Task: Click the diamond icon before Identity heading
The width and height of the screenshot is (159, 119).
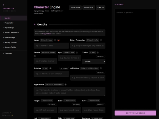Action: [x=34, y=24]
